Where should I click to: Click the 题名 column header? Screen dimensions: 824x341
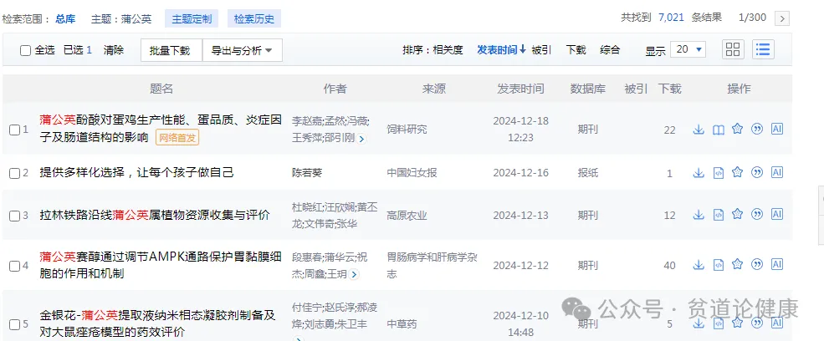161,89
